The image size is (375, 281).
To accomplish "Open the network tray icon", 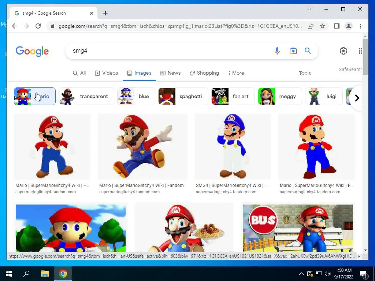I will pyautogui.click(x=319, y=274).
